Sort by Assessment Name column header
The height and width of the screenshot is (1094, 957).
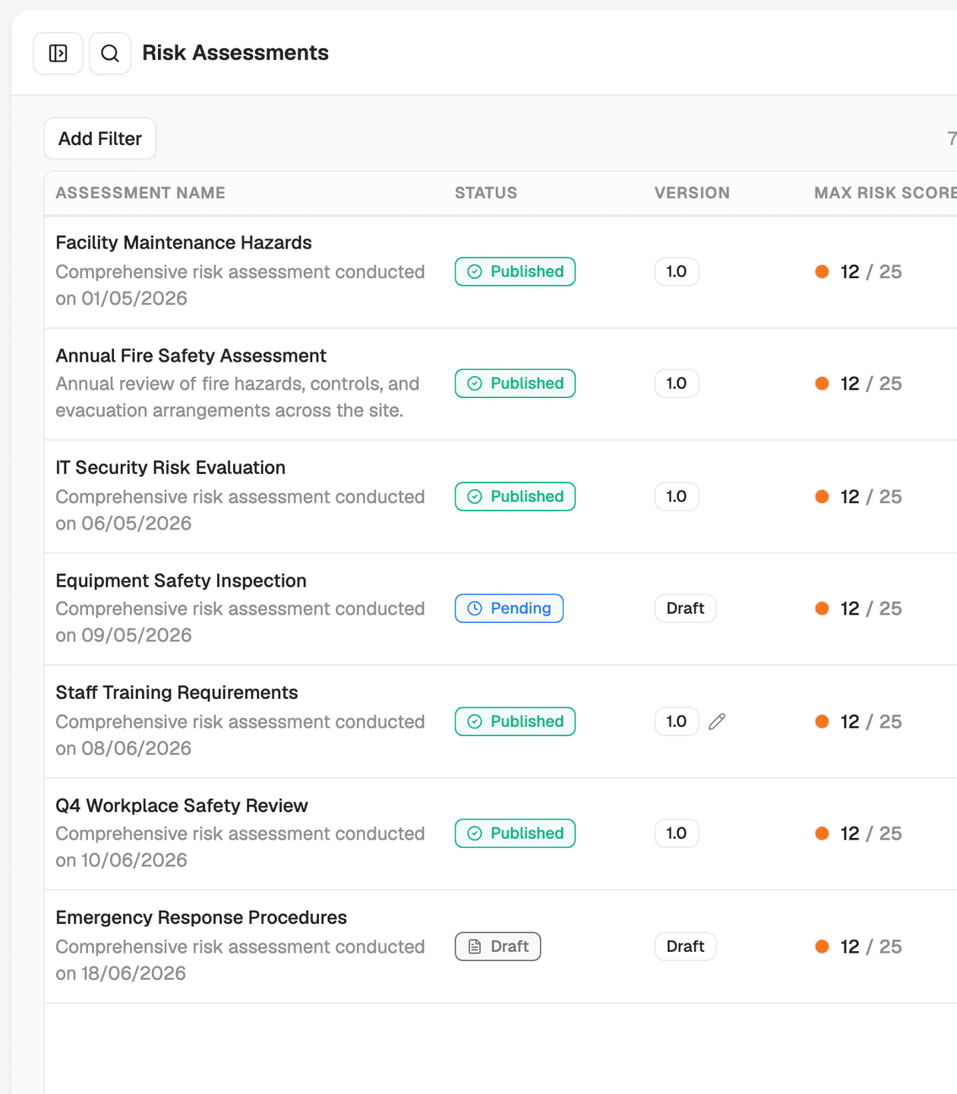(141, 193)
